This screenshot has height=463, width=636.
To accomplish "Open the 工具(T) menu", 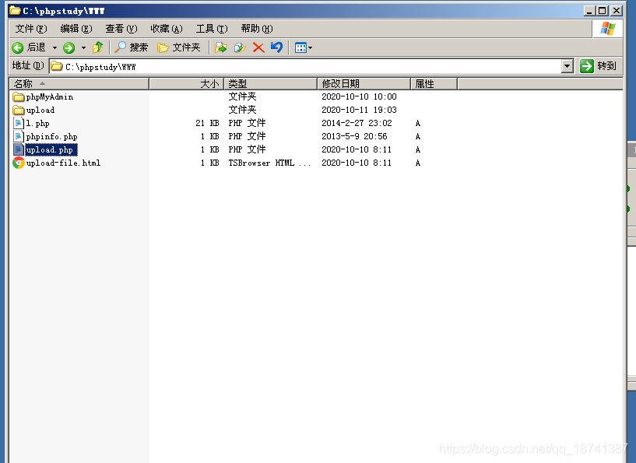I will pyautogui.click(x=212, y=29).
